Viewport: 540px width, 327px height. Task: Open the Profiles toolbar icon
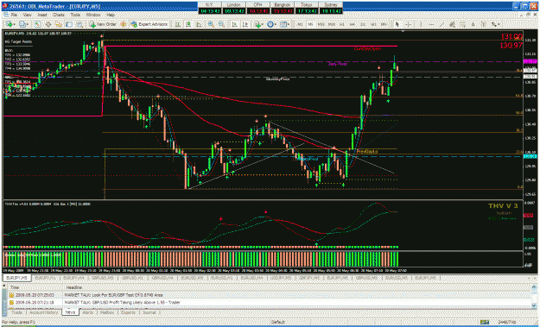click(x=23, y=24)
